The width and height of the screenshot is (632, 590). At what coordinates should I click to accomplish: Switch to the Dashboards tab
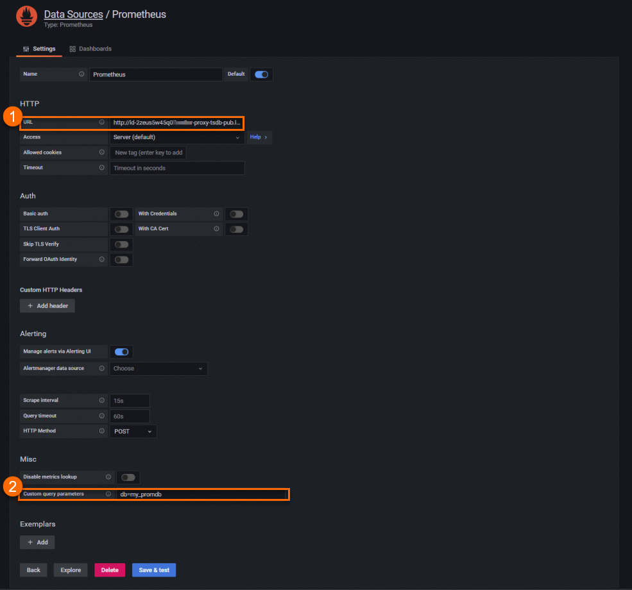click(x=90, y=49)
